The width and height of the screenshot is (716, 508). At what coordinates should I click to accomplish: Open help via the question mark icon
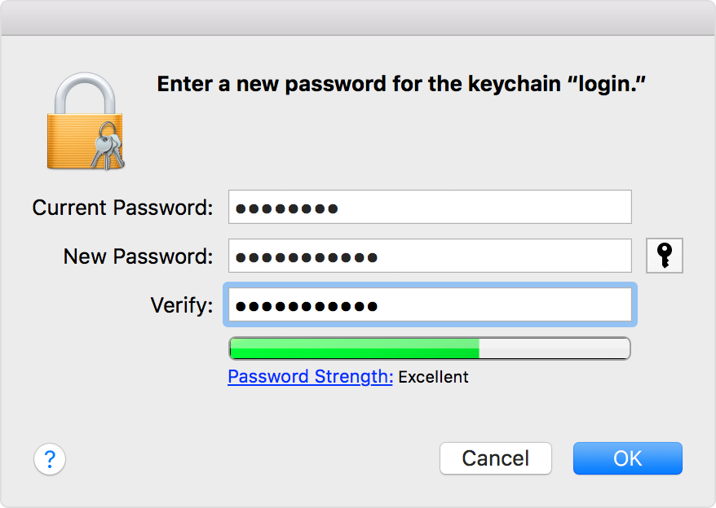click(x=50, y=459)
